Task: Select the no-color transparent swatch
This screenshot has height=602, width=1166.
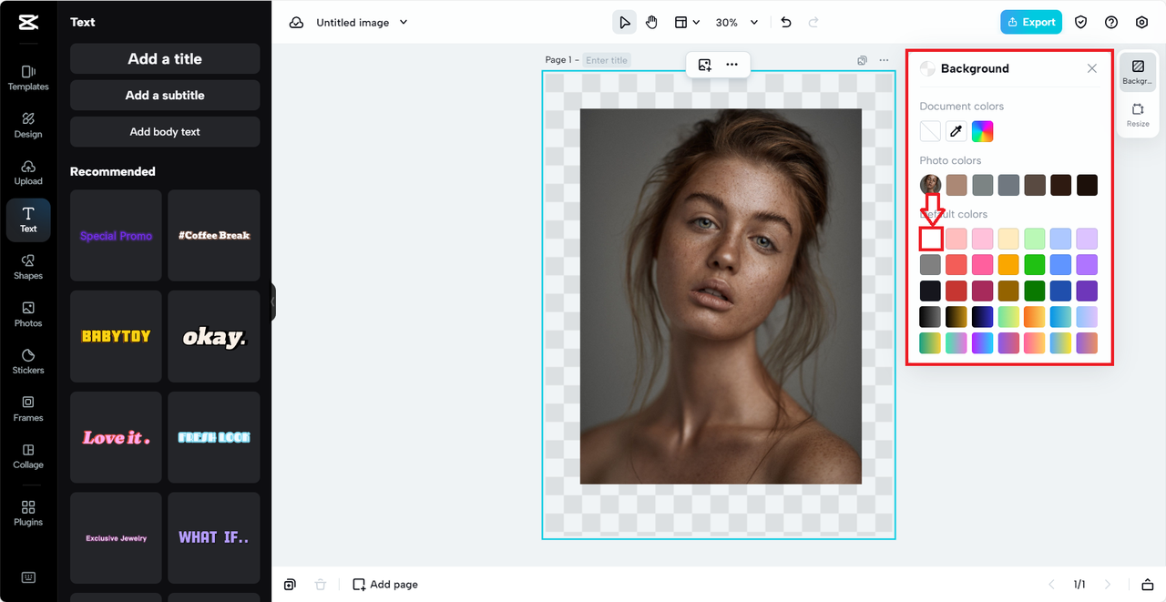Action: [930, 132]
